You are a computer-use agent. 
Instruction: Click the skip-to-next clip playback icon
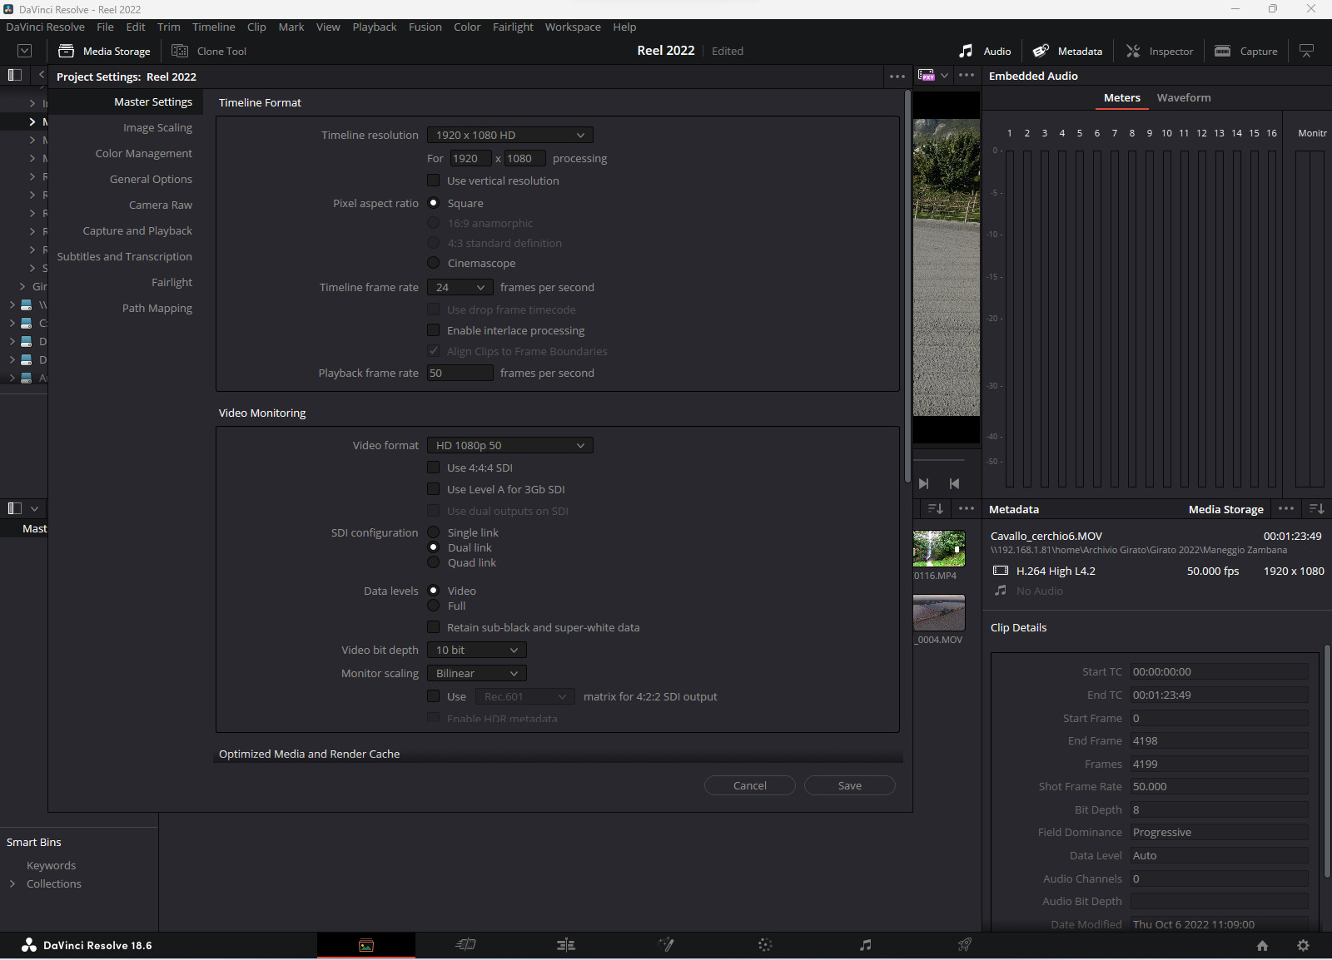(924, 483)
